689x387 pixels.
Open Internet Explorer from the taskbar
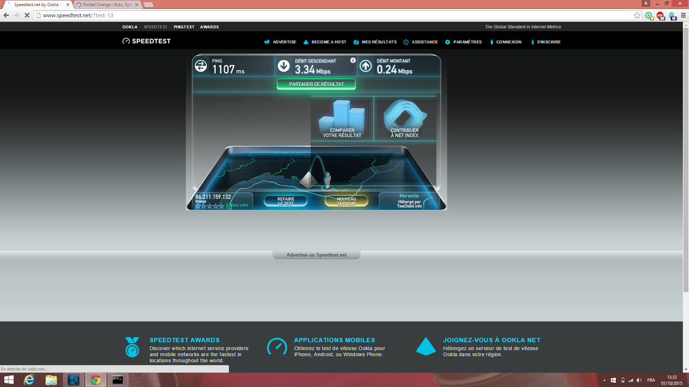[x=29, y=380]
